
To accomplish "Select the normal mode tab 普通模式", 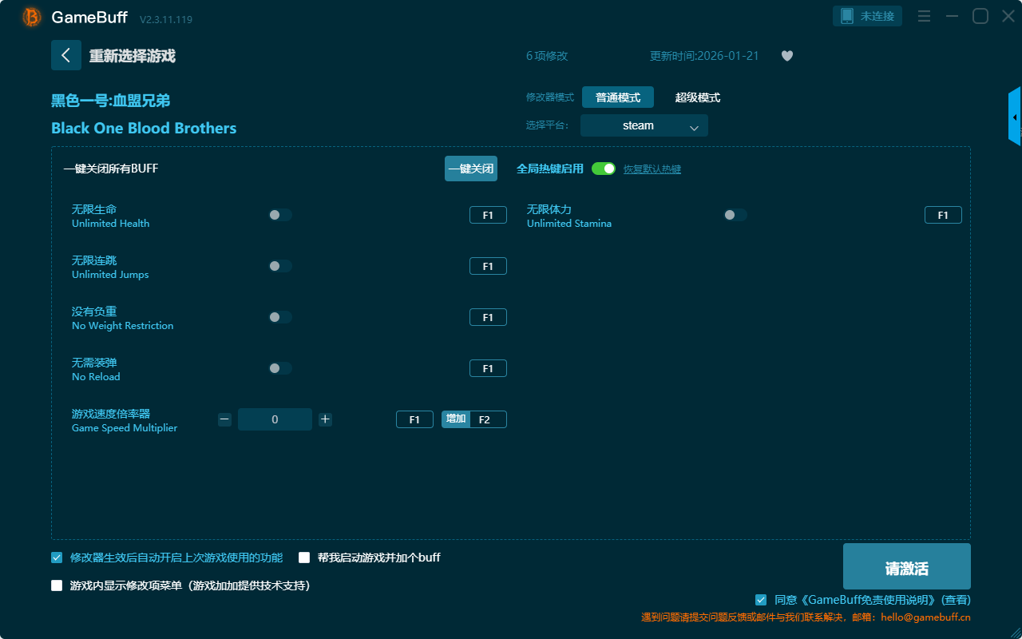I will [617, 97].
